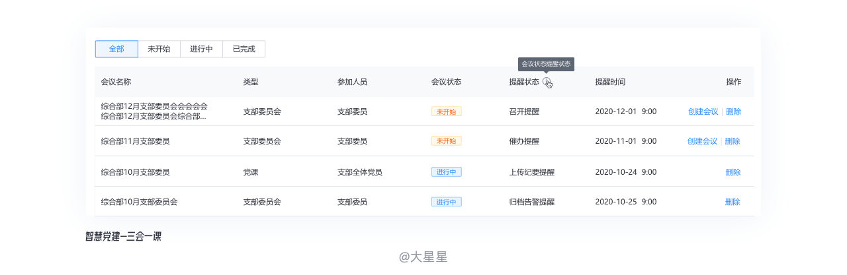Viewport: 847px width, 275px height.
Task: Click the info icon beside 提醒状态
Action: (x=546, y=82)
